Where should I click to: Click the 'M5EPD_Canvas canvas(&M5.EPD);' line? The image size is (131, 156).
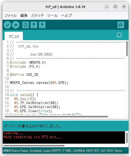coord(39,83)
